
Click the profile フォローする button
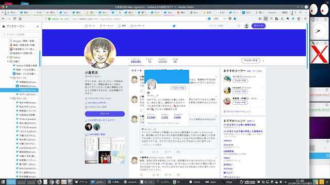click(251, 61)
